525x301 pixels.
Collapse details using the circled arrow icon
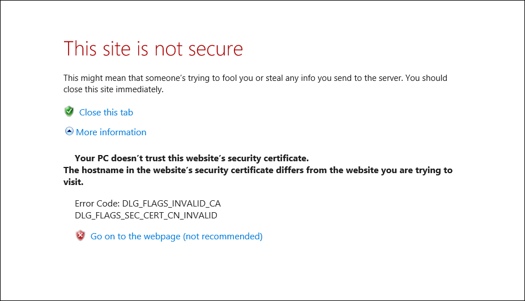tap(69, 131)
